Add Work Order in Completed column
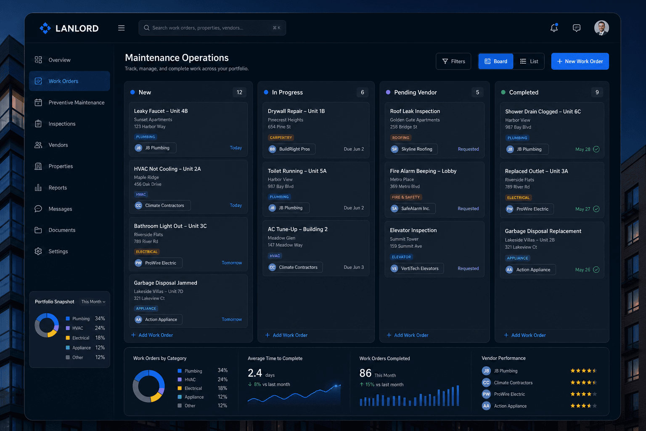The image size is (646, 431). 525,335
